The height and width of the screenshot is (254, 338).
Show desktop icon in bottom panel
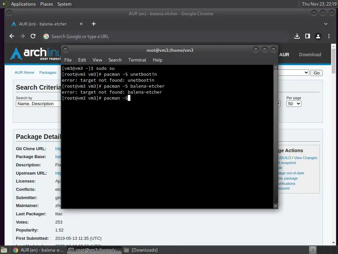(x=4, y=250)
